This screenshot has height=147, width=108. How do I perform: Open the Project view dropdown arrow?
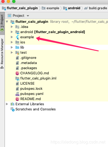pyautogui.click(x=28, y=16)
